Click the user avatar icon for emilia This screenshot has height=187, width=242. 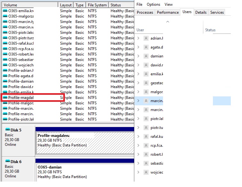(146, 74)
